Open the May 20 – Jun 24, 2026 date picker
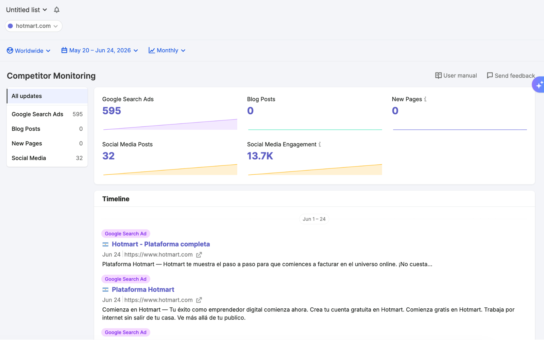The width and height of the screenshot is (544, 340). (100, 50)
